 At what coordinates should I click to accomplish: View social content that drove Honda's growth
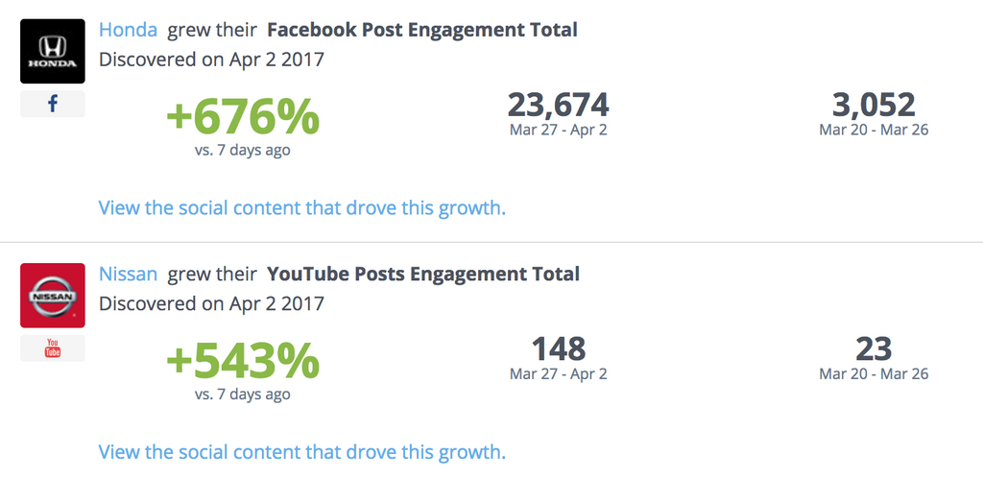pyautogui.click(x=301, y=207)
